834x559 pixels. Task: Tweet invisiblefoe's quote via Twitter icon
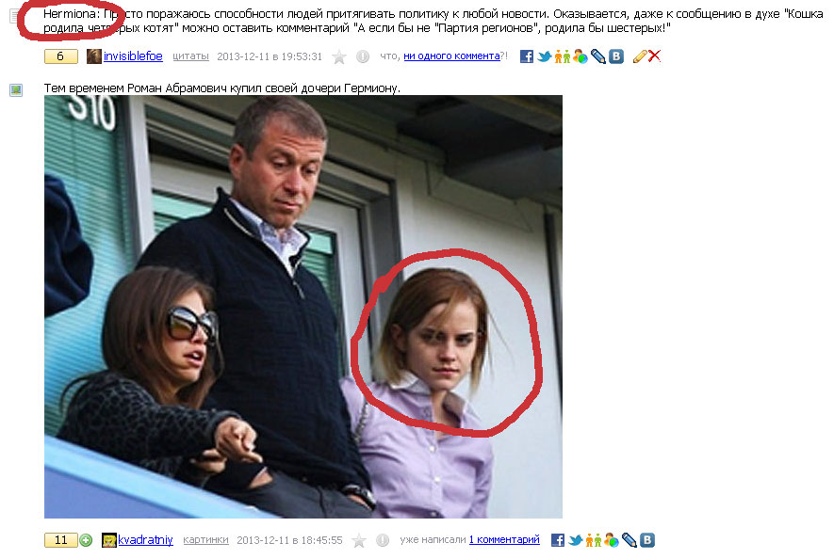pos(544,56)
